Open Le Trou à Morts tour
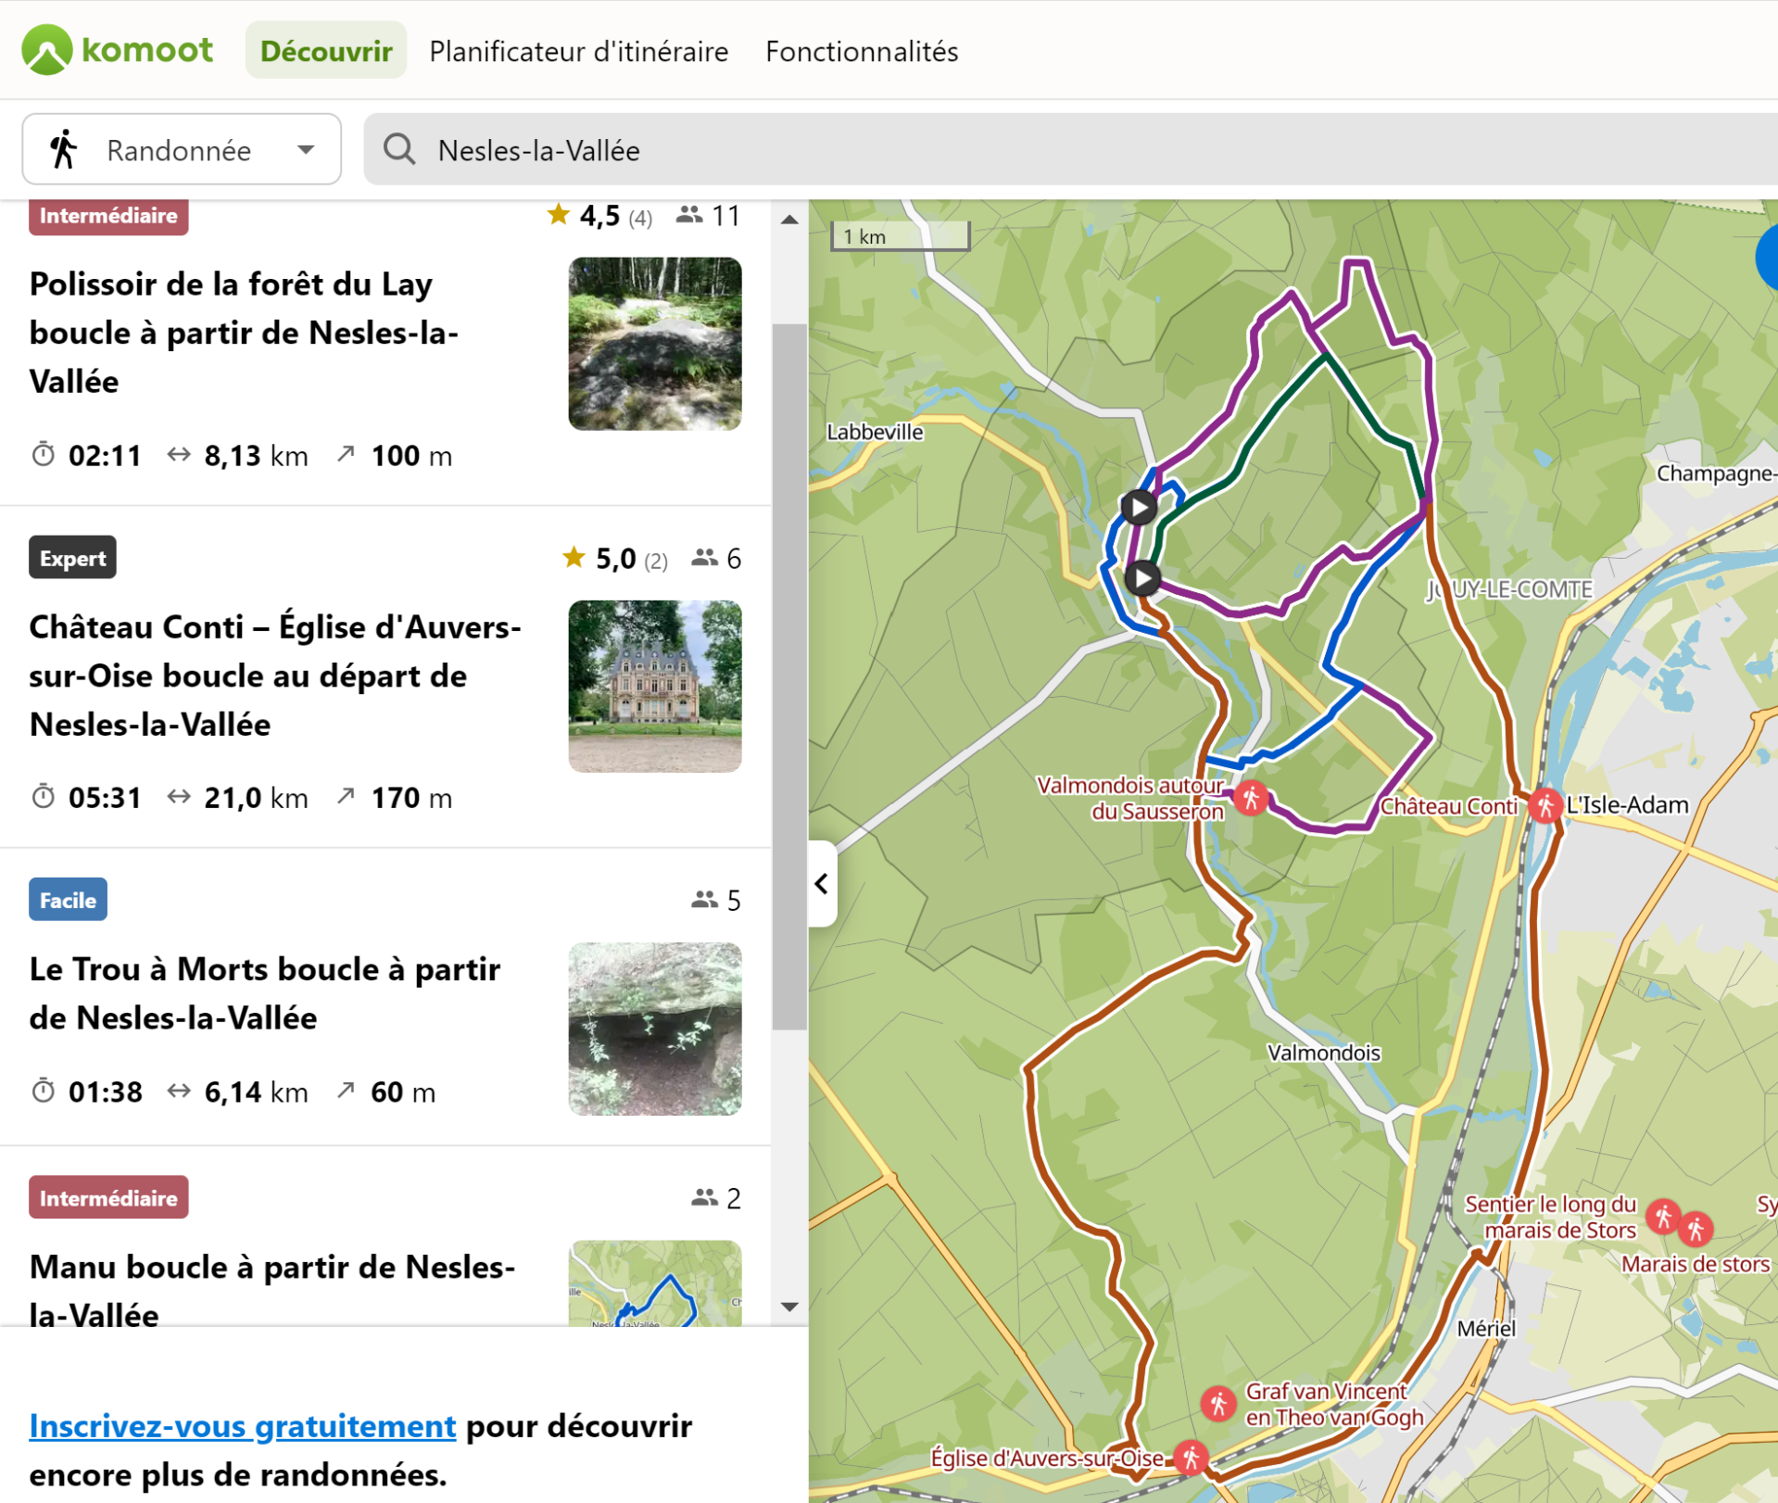1778x1503 pixels. (265, 993)
